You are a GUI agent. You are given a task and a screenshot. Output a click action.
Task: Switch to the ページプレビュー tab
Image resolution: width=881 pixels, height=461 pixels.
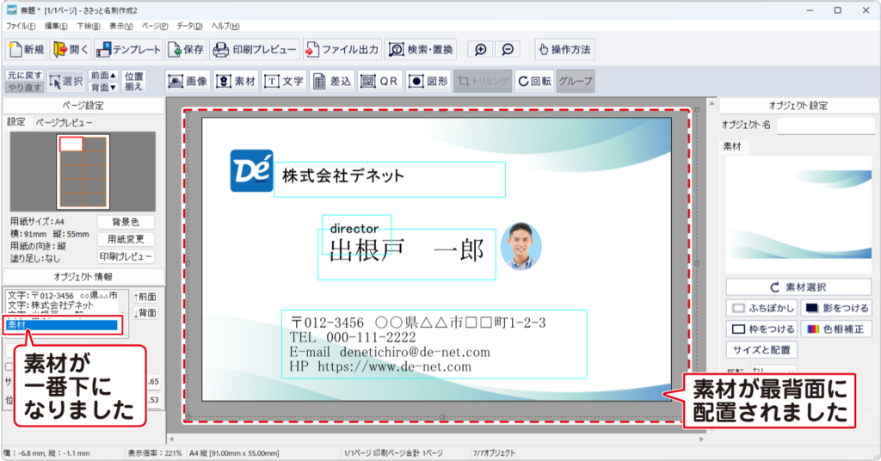(x=62, y=122)
